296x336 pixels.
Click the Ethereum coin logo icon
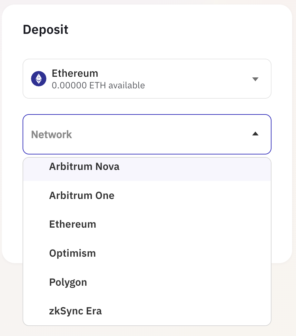(38, 78)
